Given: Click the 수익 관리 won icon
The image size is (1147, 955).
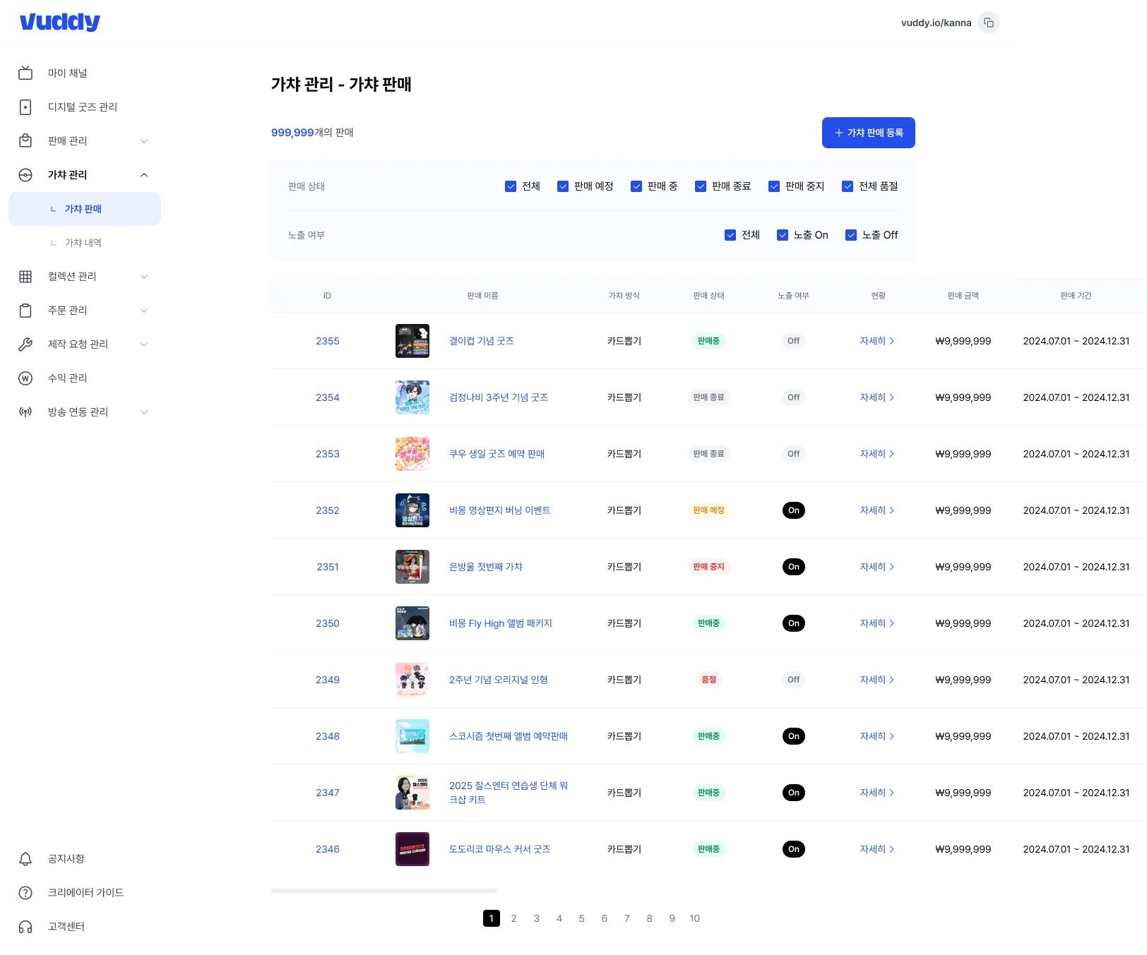Looking at the screenshot, I should [x=25, y=378].
